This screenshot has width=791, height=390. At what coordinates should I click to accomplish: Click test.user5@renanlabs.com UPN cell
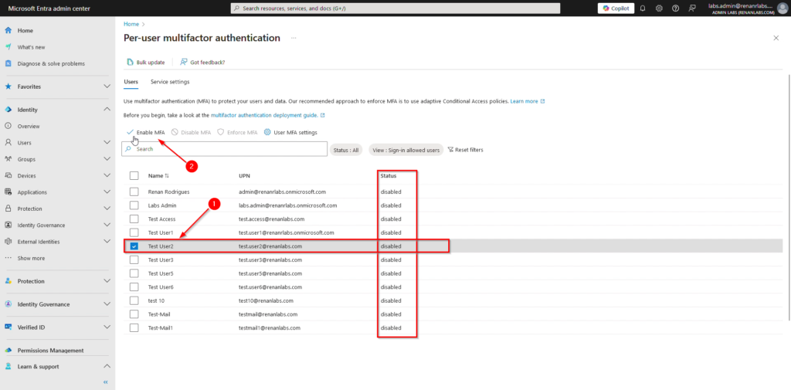click(x=270, y=273)
